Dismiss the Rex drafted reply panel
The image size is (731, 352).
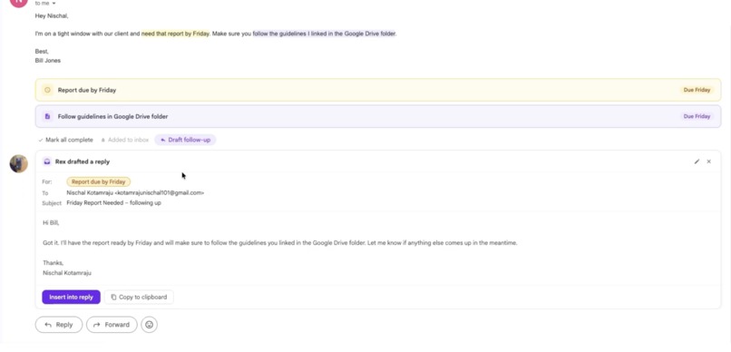(708, 161)
